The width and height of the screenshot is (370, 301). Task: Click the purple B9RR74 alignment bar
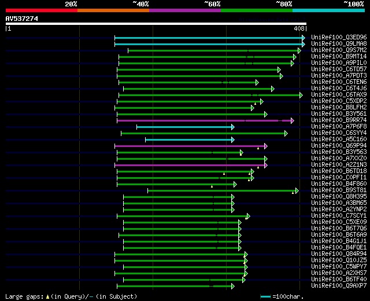click(x=204, y=121)
